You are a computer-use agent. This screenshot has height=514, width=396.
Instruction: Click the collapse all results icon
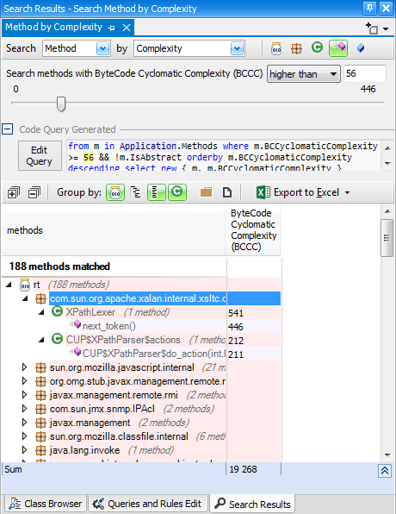point(34,193)
